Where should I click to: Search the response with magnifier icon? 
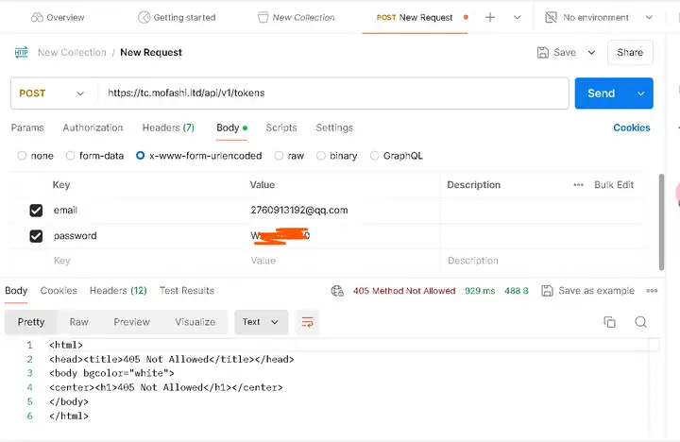pyautogui.click(x=640, y=322)
